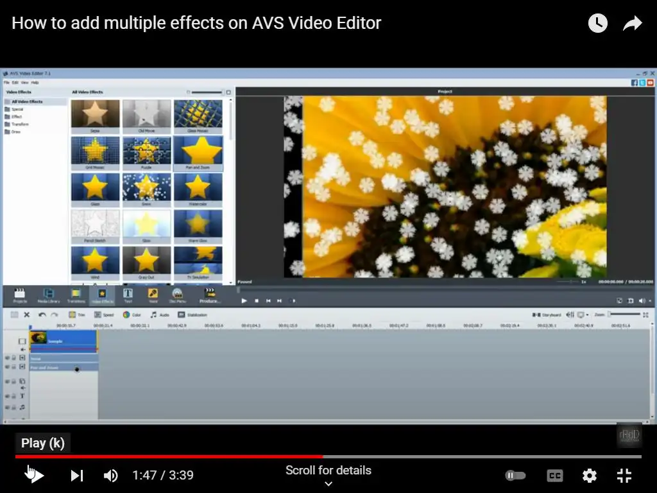The width and height of the screenshot is (657, 493).
Task: Click the delete X icon on timeline toolbar
Action: (27, 315)
